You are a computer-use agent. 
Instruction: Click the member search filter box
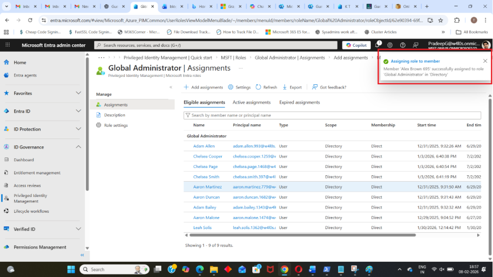pyautogui.click(x=332, y=115)
